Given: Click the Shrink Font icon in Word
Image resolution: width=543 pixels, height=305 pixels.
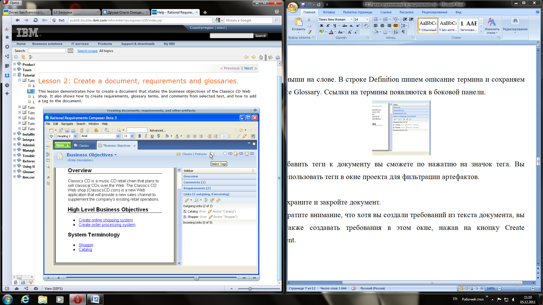Looking at the screenshot, I should [x=356, y=32].
